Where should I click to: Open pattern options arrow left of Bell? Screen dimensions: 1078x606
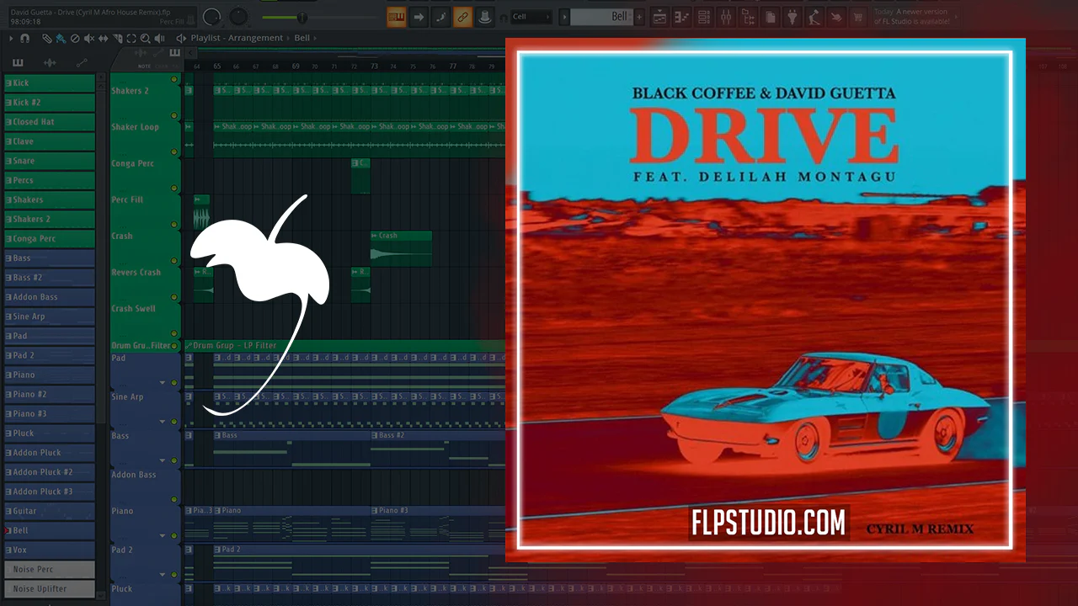(x=563, y=17)
